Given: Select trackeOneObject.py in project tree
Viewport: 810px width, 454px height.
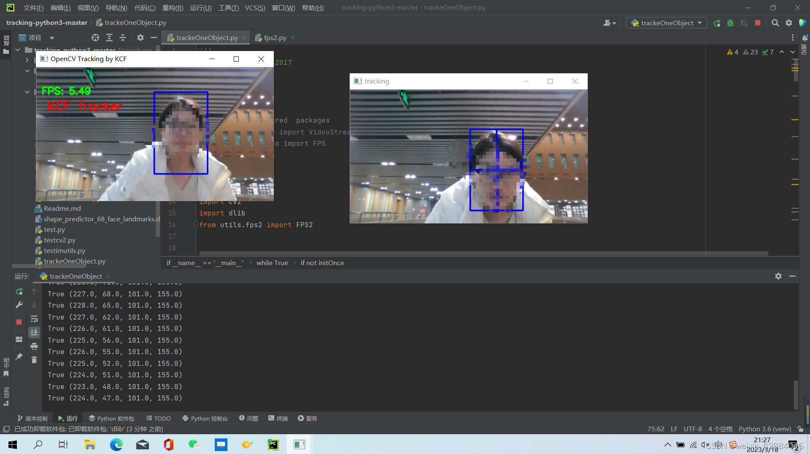Looking at the screenshot, I should (x=74, y=261).
